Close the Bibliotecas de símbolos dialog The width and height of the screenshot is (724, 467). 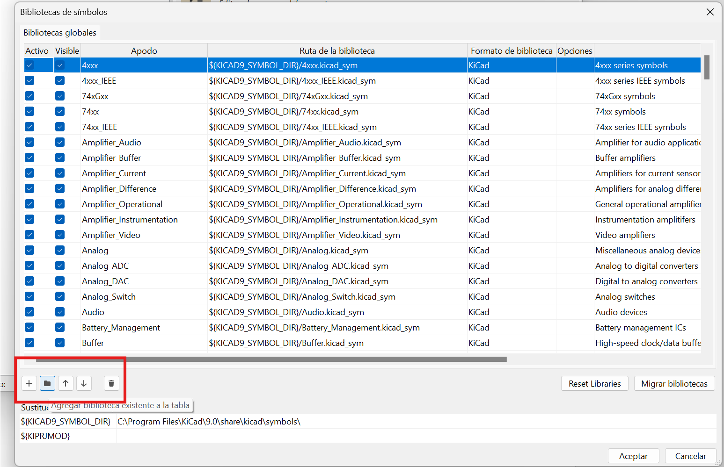(710, 12)
